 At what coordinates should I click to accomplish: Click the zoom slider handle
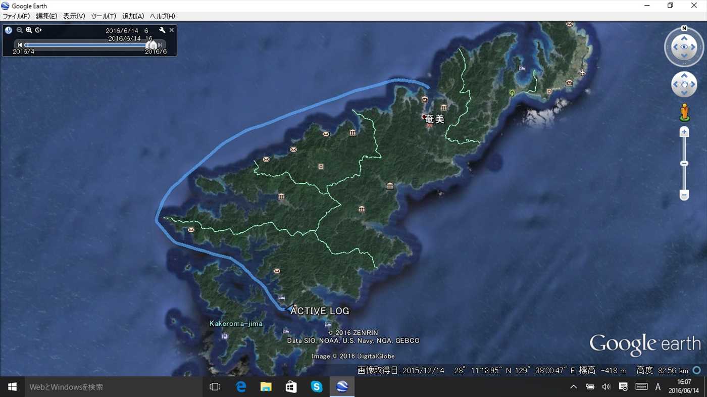click(x=684, y=164)
